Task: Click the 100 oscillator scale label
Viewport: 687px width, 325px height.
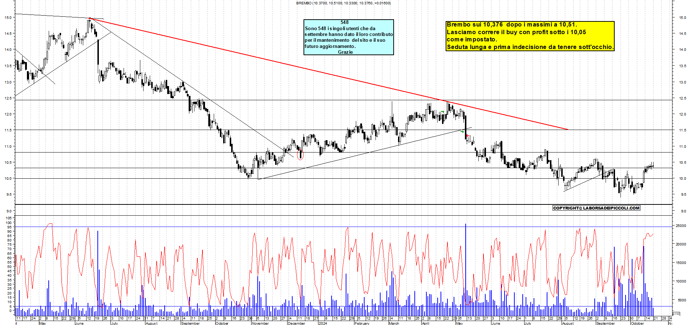Action: [x=9, y=223]
